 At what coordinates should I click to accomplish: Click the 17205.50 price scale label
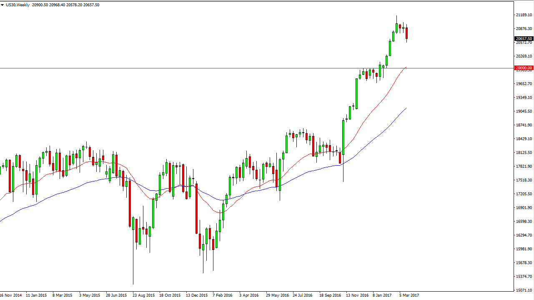tap(524, 194)
